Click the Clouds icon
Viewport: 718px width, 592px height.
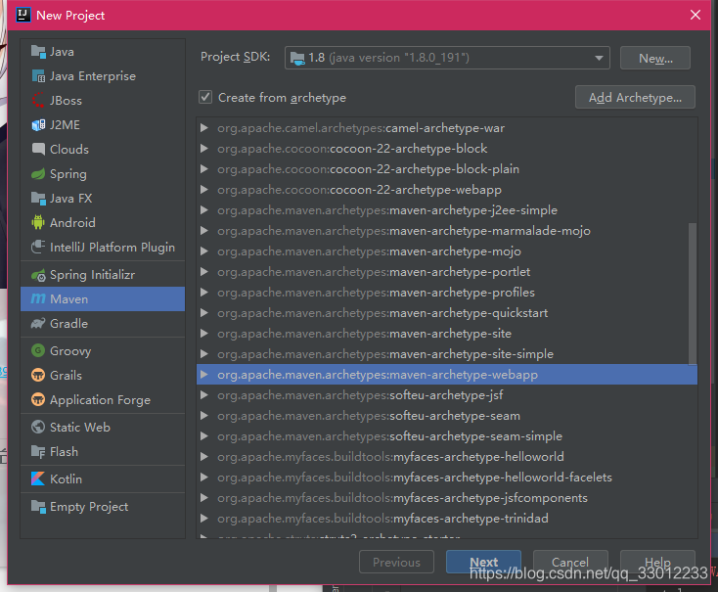38,150
